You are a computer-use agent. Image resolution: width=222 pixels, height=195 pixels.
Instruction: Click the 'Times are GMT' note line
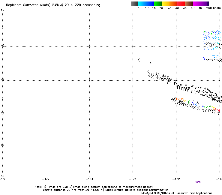click(x=93, y=187)
